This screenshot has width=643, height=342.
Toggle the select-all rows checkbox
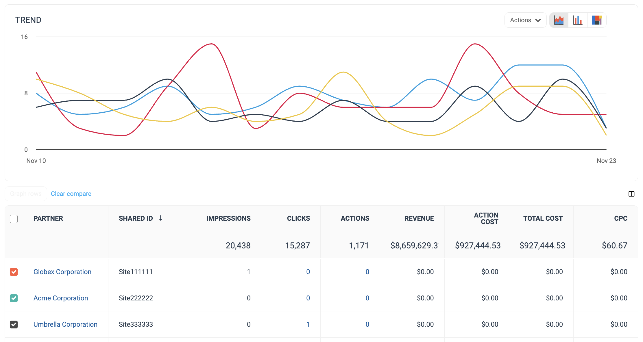pyautogui.click(x=14, y=219)
